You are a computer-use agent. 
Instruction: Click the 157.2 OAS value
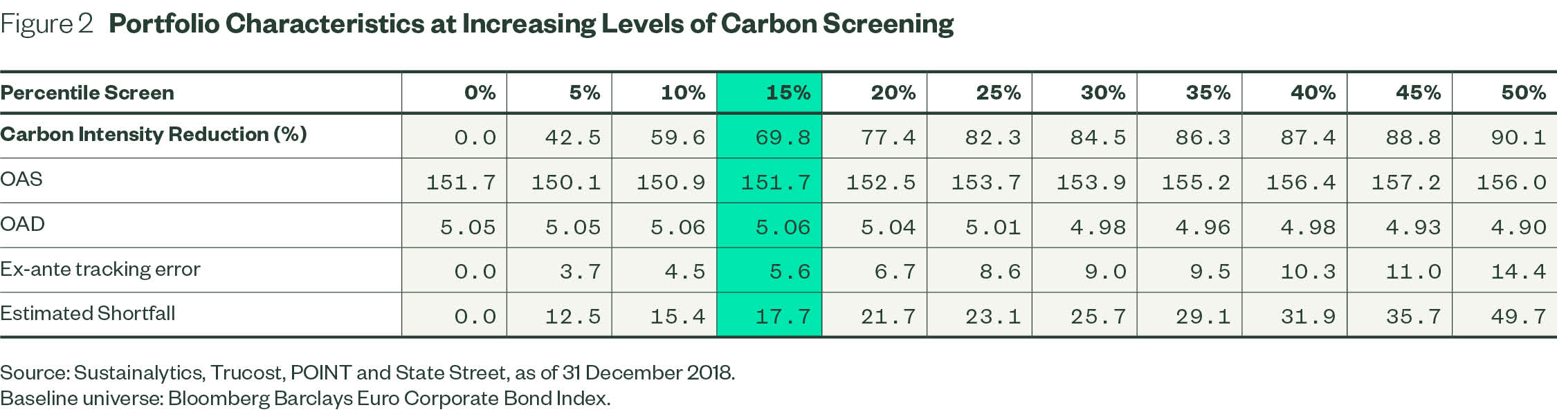click(1405, 182)
